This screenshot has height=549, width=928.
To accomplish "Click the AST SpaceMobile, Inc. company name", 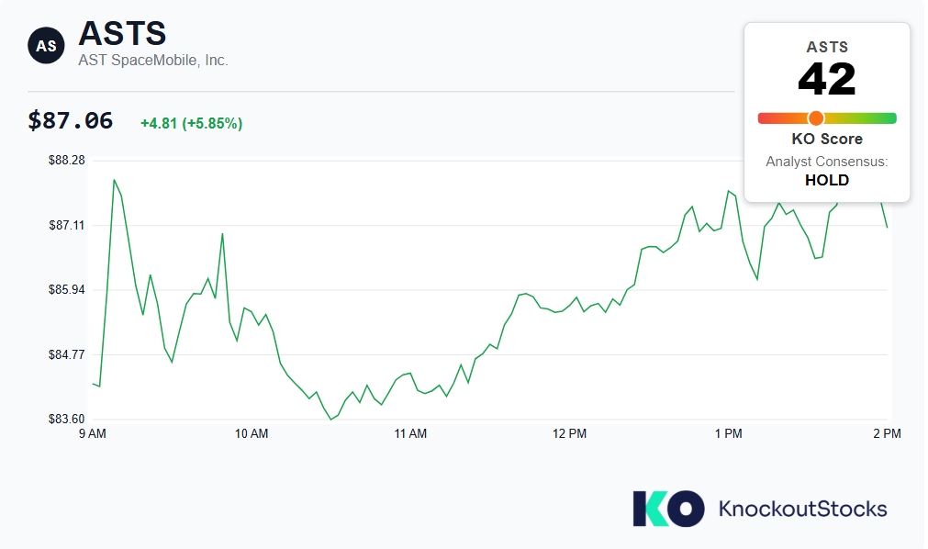I will (x=153, y=61).
